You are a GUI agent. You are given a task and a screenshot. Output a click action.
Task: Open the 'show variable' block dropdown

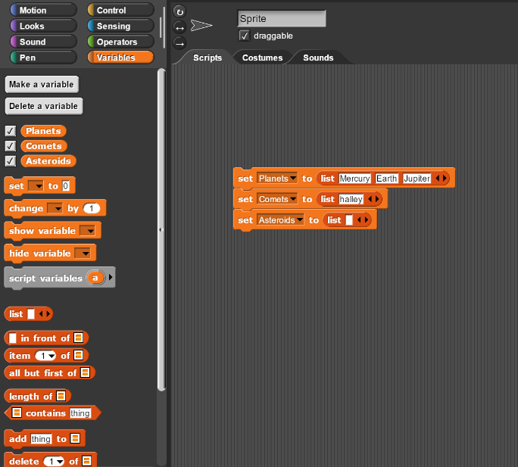coord(88,230)
